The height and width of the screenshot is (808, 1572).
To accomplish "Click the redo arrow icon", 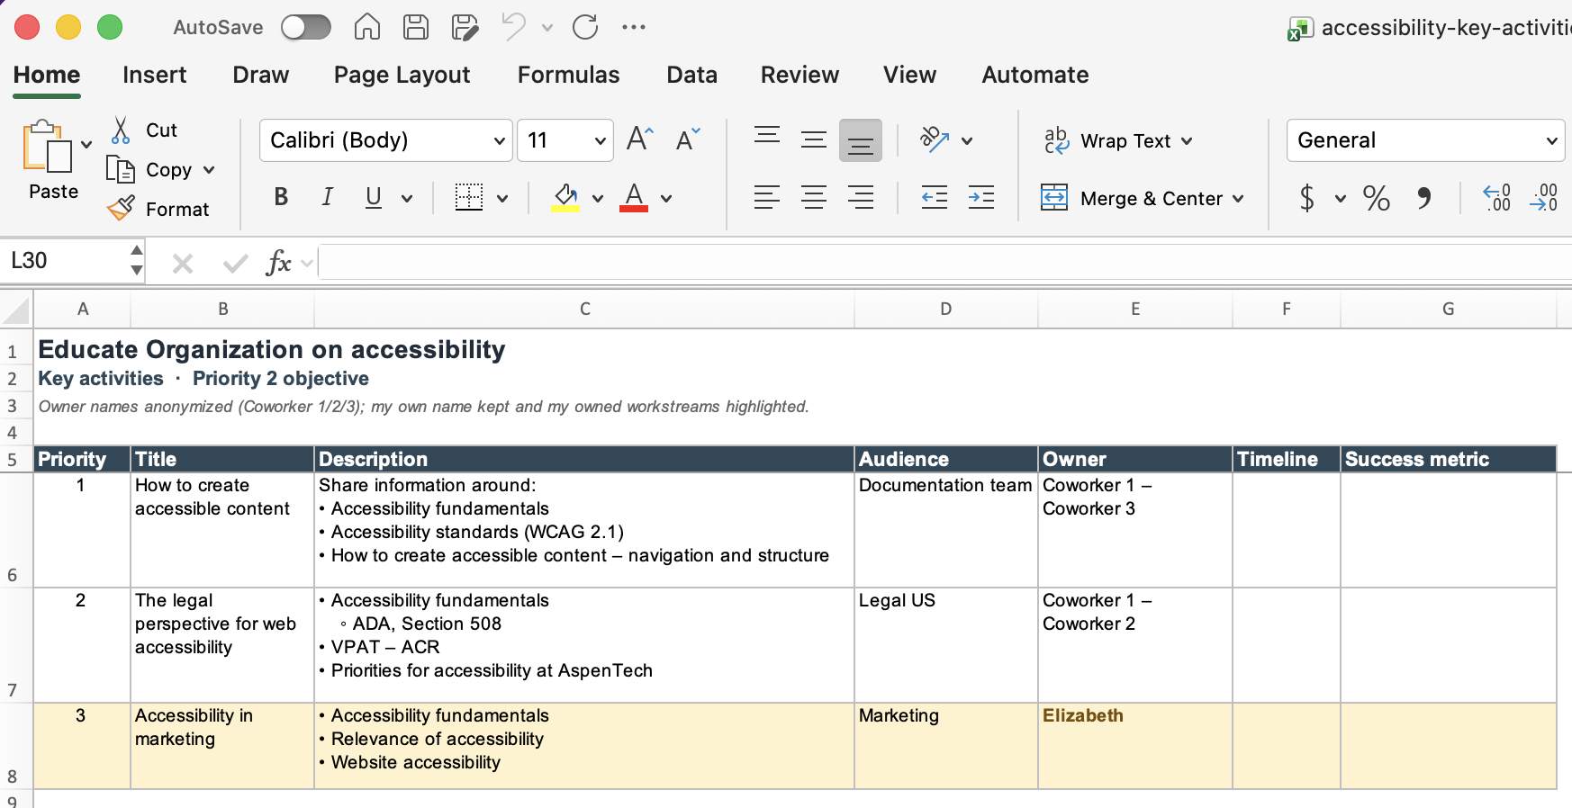I will tap(585, 27).
